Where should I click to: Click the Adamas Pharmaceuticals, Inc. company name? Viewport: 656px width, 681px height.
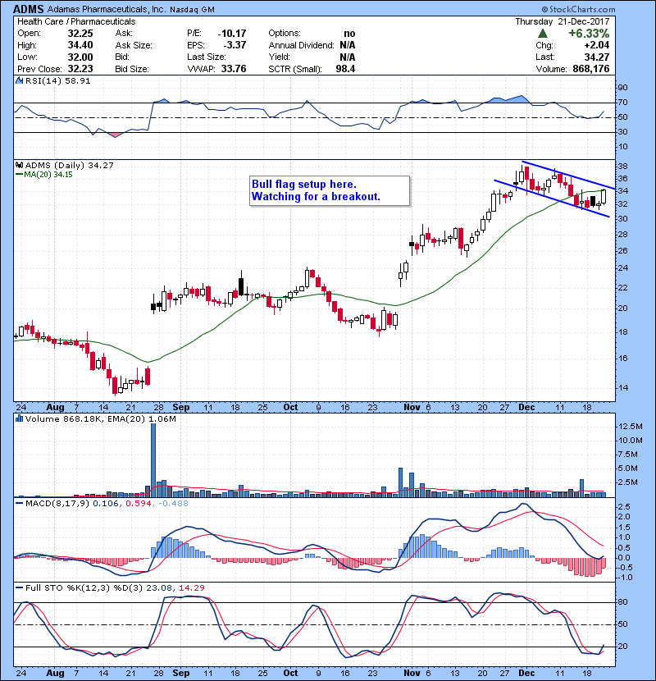coord(106,9)
